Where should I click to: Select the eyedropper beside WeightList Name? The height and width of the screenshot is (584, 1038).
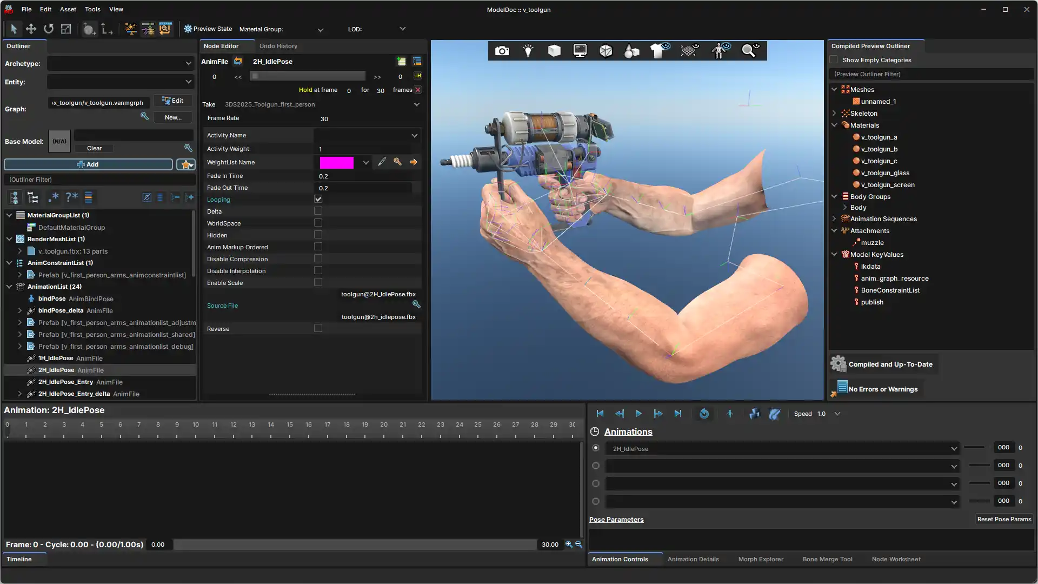[x=382, y=162]
